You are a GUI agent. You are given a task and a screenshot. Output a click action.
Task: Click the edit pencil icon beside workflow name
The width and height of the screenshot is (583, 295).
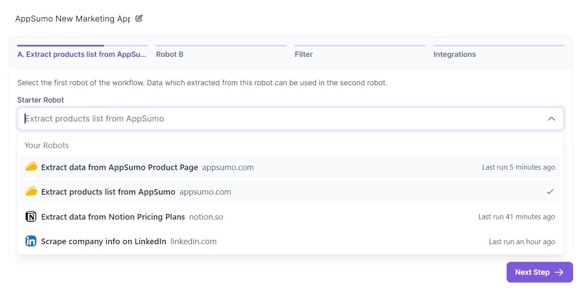[139, 19]
